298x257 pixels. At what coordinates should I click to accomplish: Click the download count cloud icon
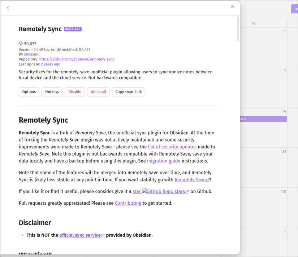21,44
